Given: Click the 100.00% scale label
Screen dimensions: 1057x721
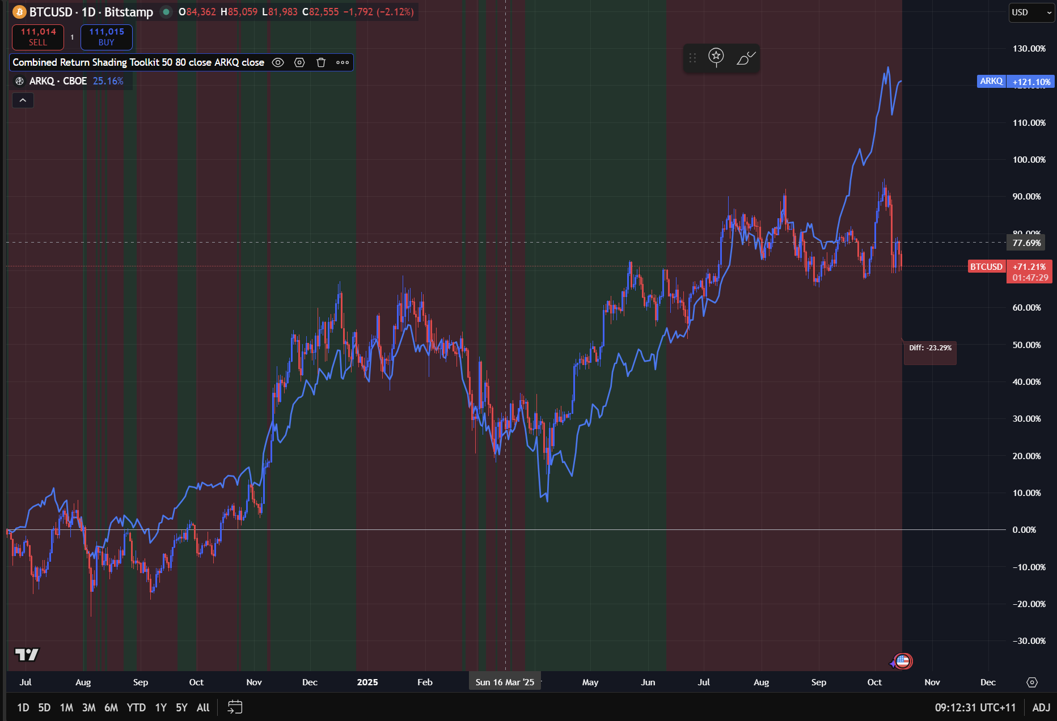Looking at the screenshot, I should coord(1029,160).
